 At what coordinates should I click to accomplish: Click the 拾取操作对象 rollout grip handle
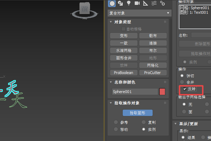pyautogui.click(x=165, y=103)
